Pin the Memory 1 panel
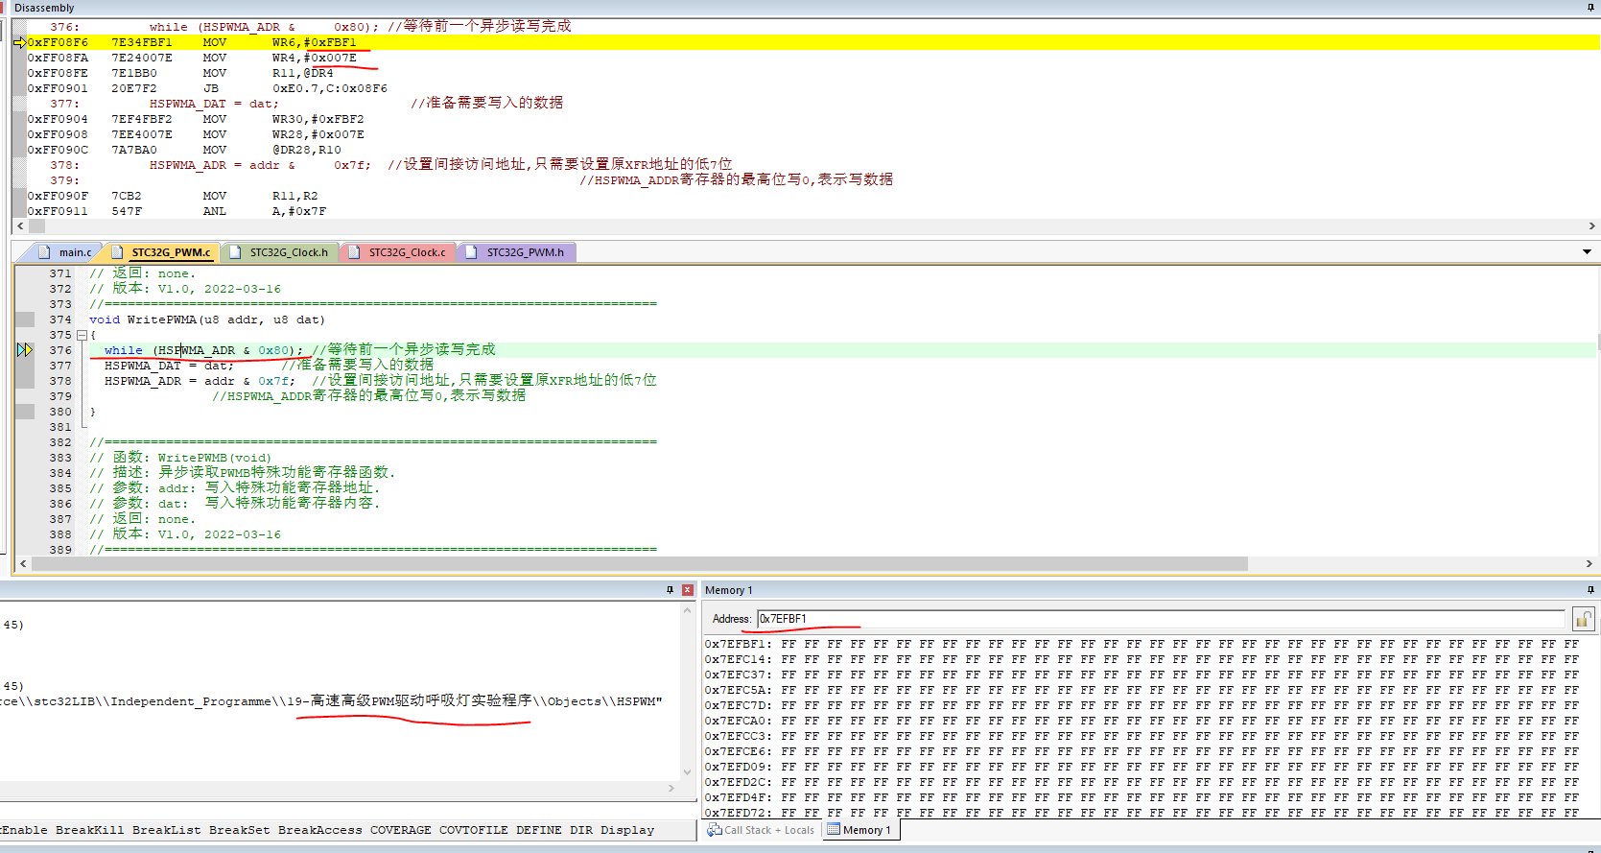 (x=1590, y=590)
